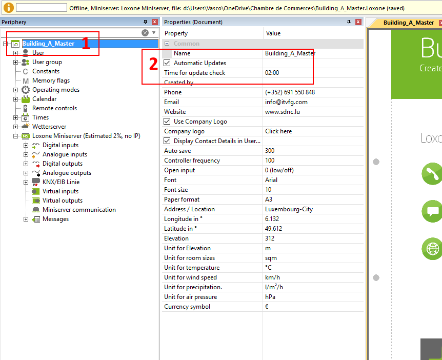Collapse the Building_A_Master root node
The image size is (442, 360).
click(x=5, y=44)
